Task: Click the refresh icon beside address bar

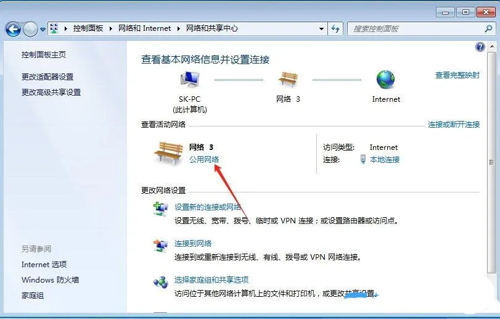Action: point(335,29)
